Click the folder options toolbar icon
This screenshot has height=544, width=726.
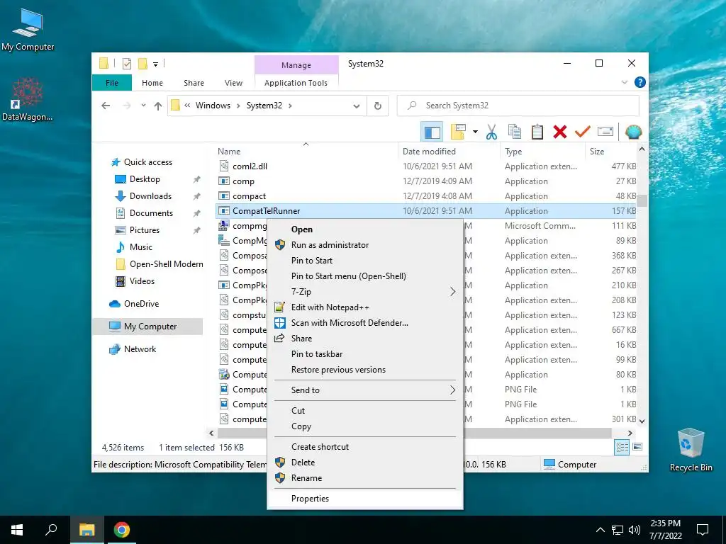pyautogui.click(x=458, y=132)
